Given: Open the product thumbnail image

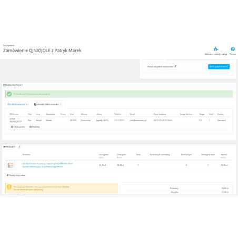Looking at the screenshot, I should 11,165.
